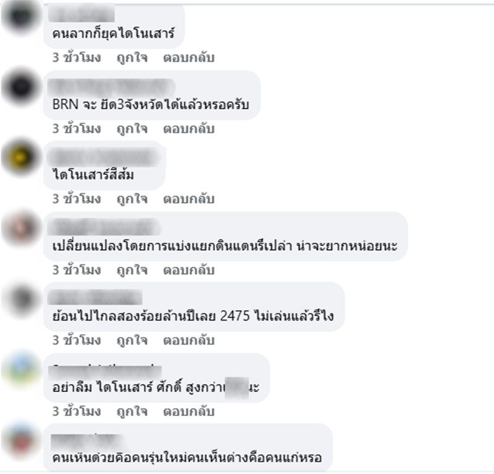This screenshot has width=494, height=474.
Task: Open avatar beside the 2475 comment
Action: click(21, 299)
